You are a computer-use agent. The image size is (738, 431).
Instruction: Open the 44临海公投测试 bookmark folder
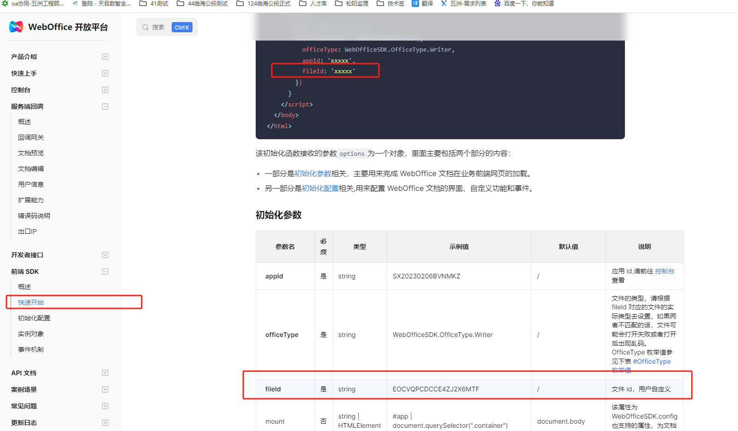click(203, 3)
